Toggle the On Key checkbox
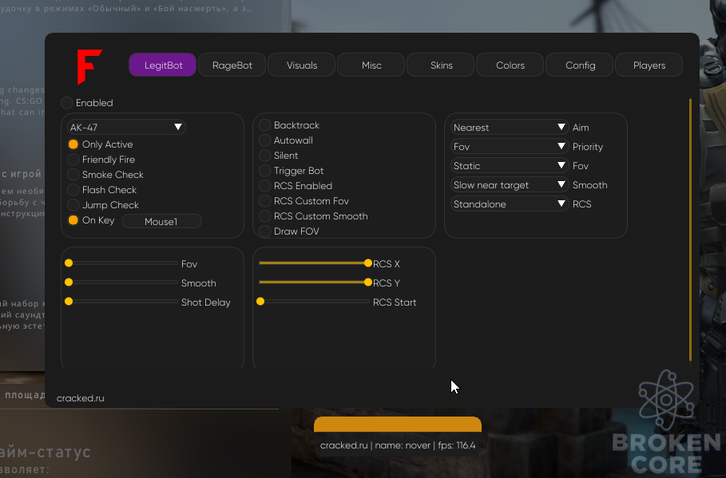 (73, 220)
